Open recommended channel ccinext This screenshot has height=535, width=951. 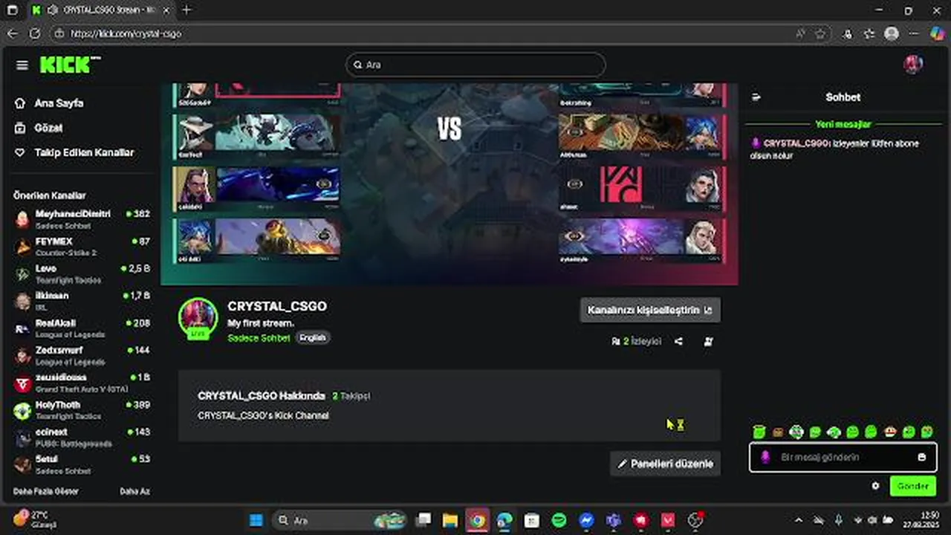[x=82, y=437]
